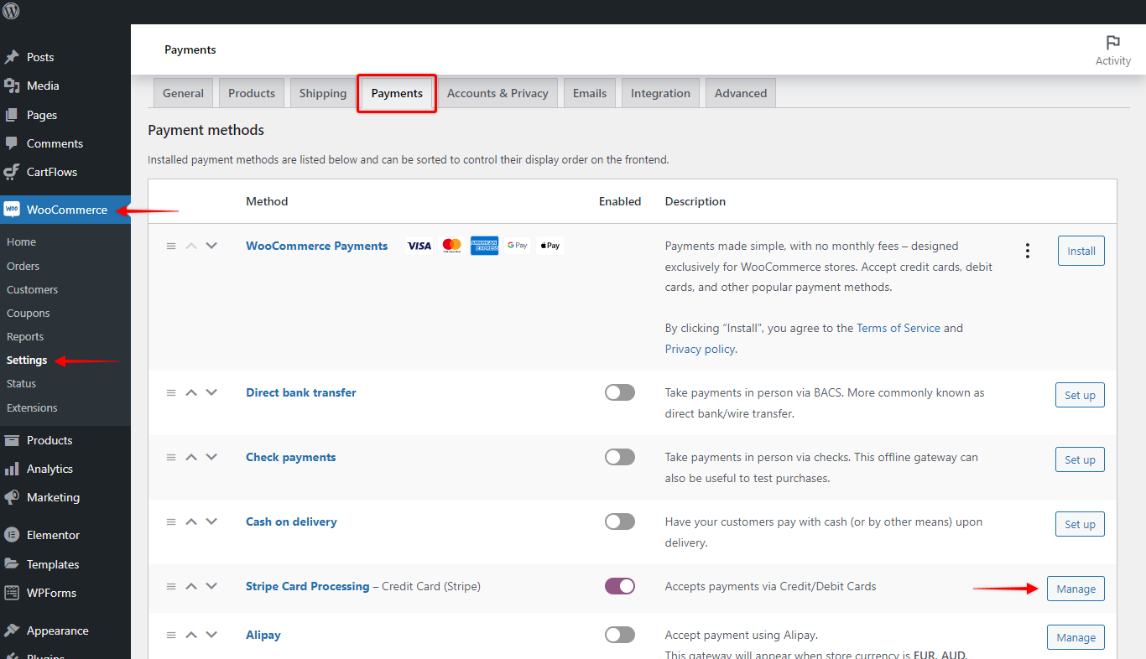Move Direct bank transfer up

point(191,392)
